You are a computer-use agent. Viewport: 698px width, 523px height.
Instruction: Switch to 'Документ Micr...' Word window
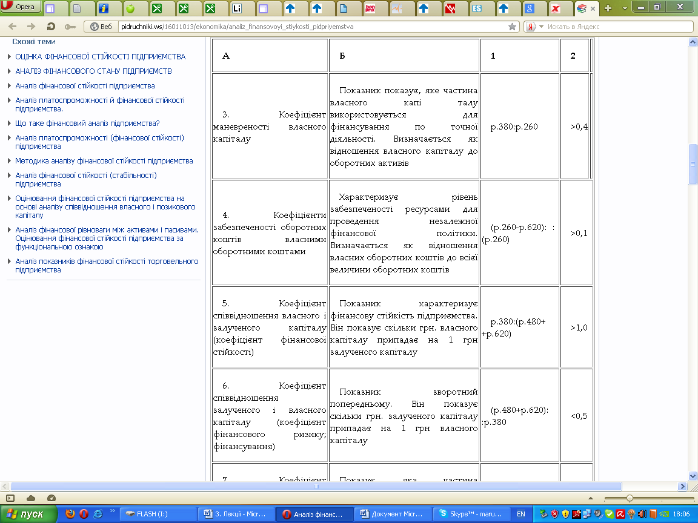tap(393, 514)
